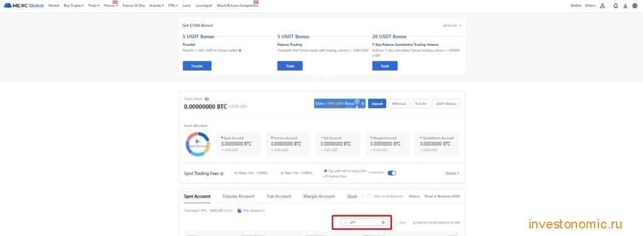Check the checkbox beside search field
This screenshot has width=643, height=236.
(396, 222)
